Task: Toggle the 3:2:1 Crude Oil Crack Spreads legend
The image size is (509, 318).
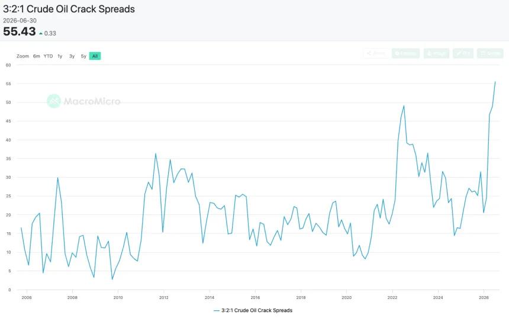Action: 257,310
